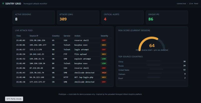201x103 pixels.
Task: Click the United States country label
Action: [x=124, y=70]
